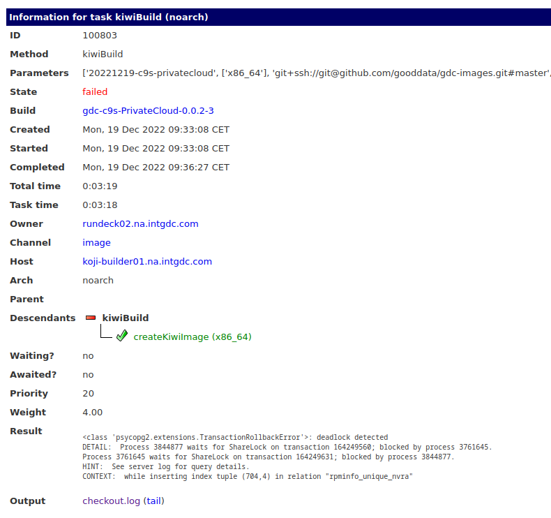Click Awaited? value no
551x518 pixels.
click(x=88, y=375)
